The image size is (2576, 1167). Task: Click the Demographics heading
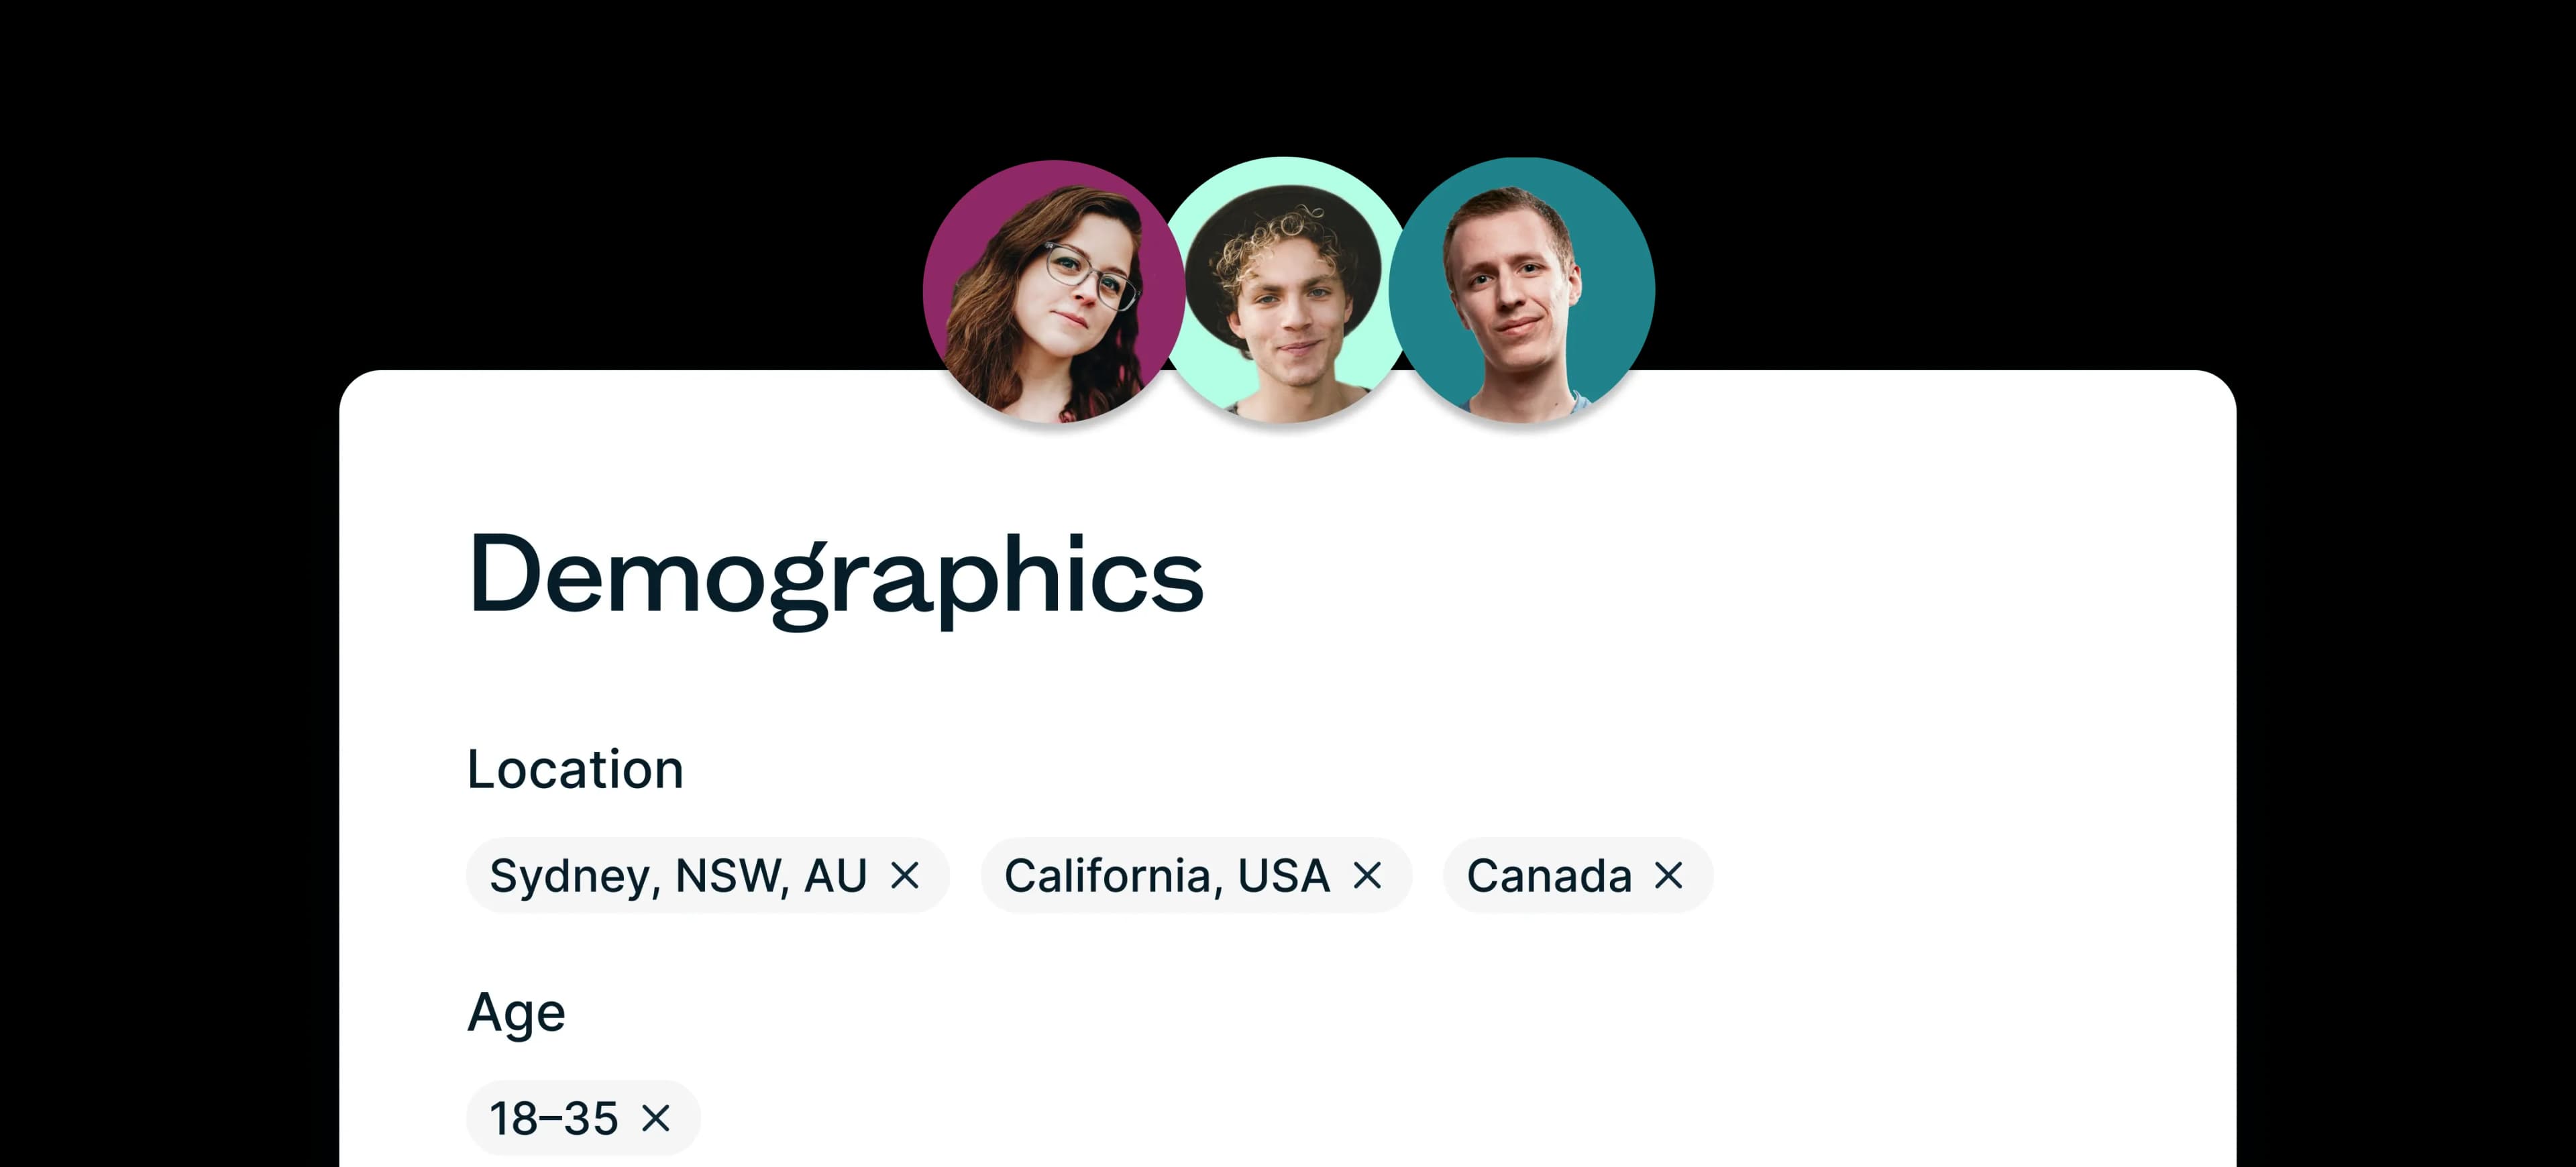click(x=836, y=578)
